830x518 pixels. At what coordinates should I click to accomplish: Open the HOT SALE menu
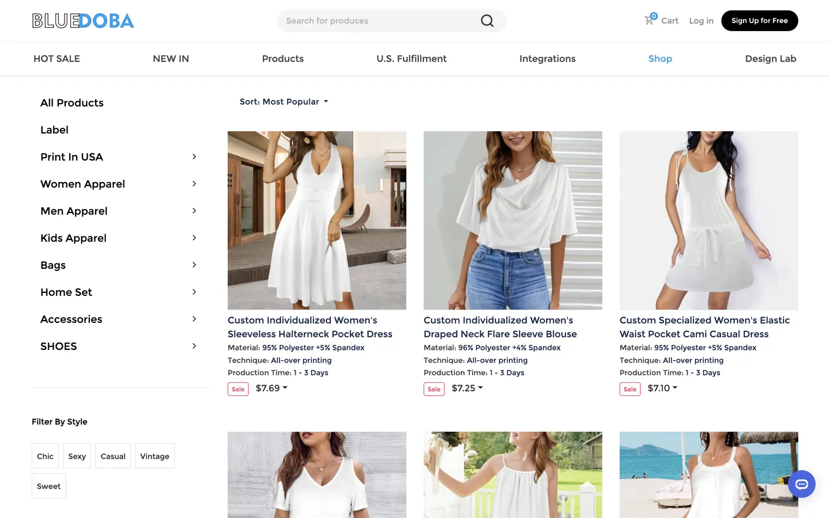pos(56,59)
